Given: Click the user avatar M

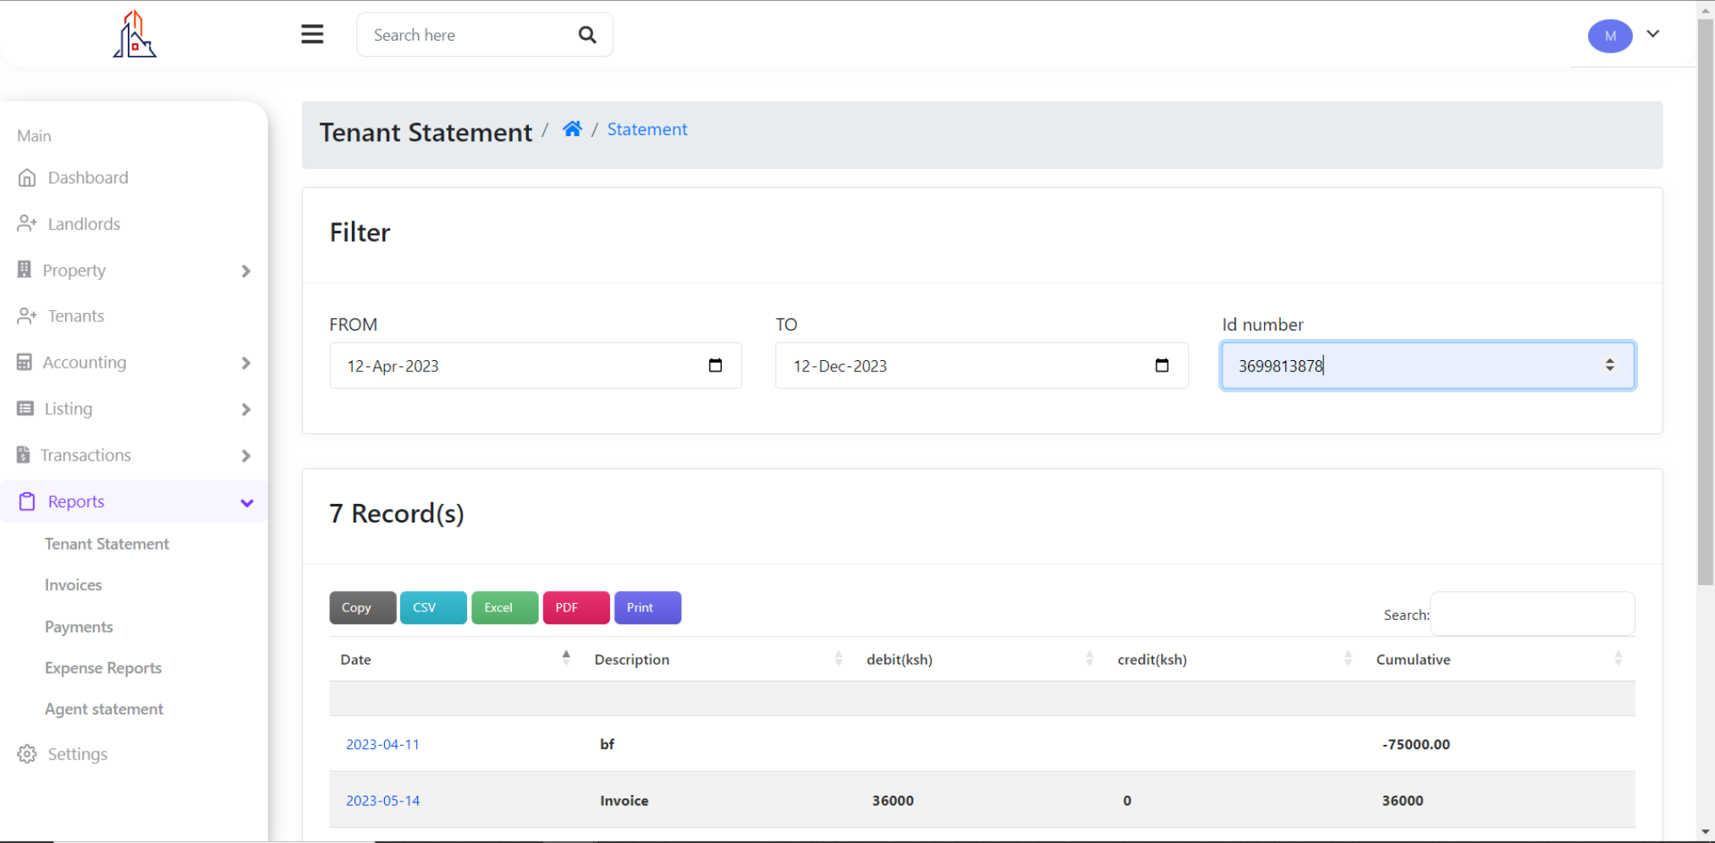Looking at the screenshot, I should click(1610, 36).
